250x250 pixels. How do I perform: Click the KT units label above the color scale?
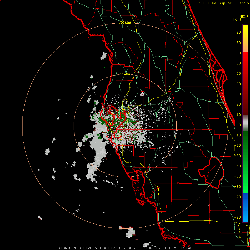click(x=237, y=19)
